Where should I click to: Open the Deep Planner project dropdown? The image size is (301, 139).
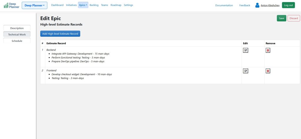(x=34, y=5)
